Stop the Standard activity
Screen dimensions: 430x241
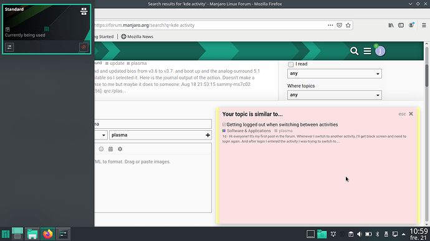tap(84, 47)
